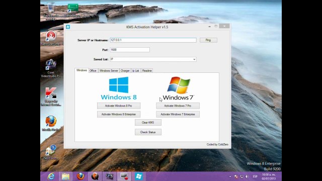The width and height of the screenshot is (322, 181).
Task: Click the KMS Activation Helper title bar icon
Action: point(68,27)
